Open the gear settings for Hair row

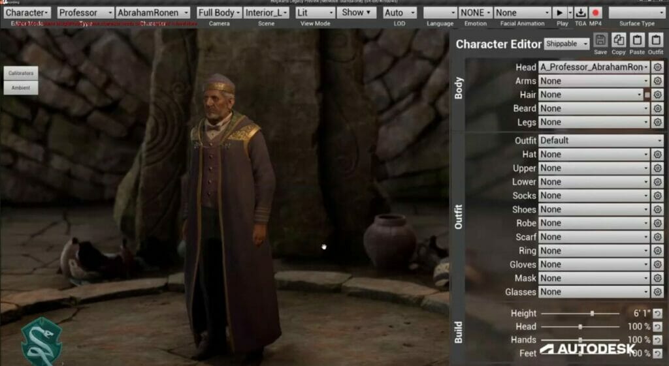pos(657,95)
